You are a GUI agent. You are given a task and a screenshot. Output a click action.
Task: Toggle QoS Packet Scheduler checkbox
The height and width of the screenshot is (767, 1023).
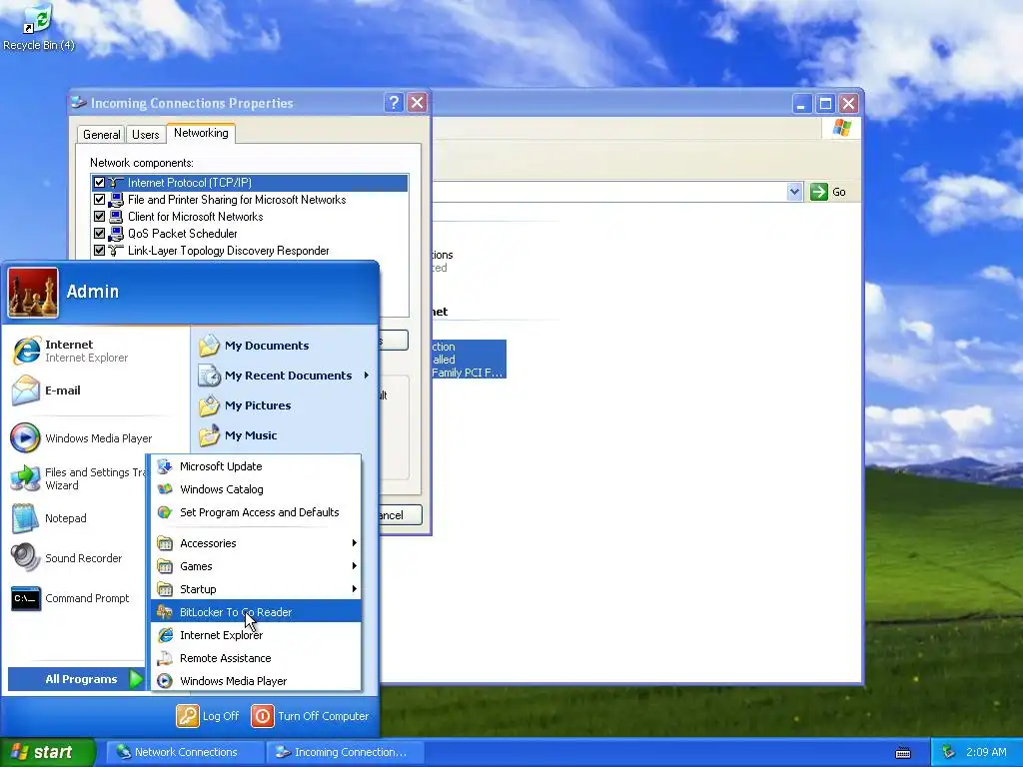(99, 234)
